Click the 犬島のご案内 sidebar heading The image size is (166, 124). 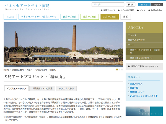tap(144, 28)
